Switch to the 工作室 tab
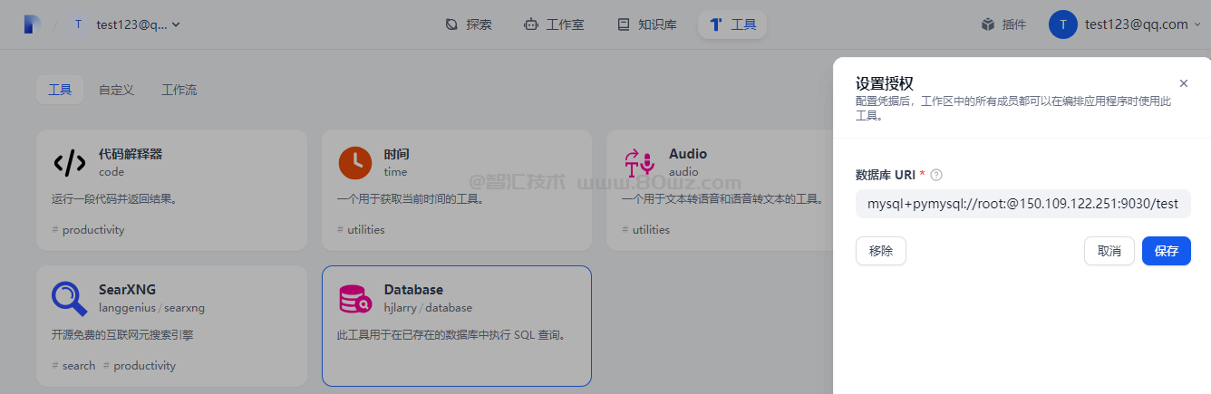The width and height of the screenshot is (1211, 394). point(554,24)
